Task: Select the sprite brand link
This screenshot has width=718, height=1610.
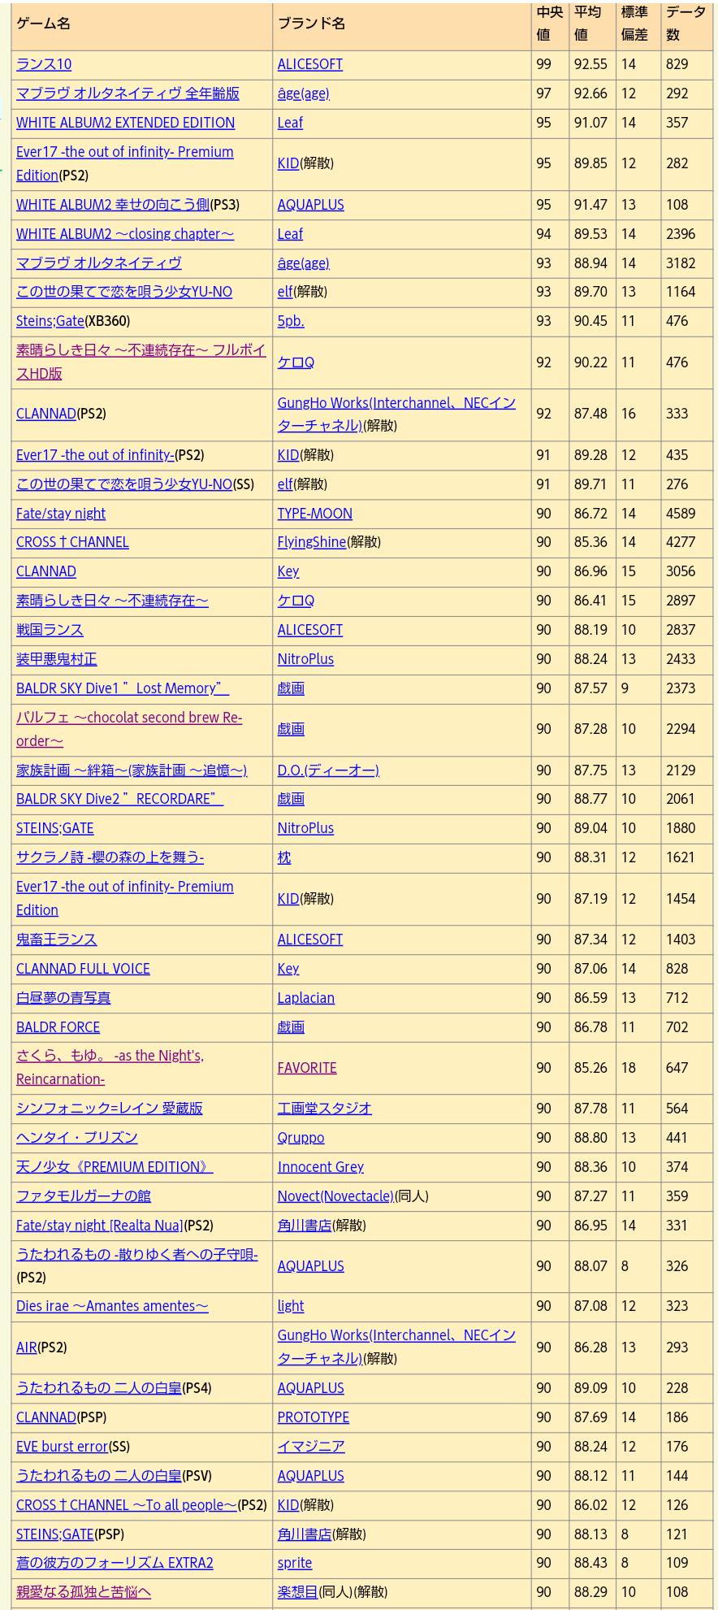Action: coord(294,1563)
